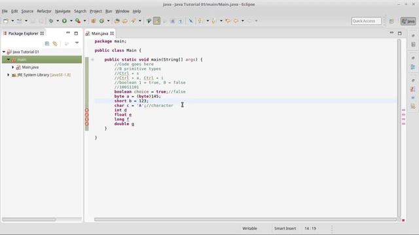Click error marker beside 'long f' line

pyautogui.click(x=87, y=119)
